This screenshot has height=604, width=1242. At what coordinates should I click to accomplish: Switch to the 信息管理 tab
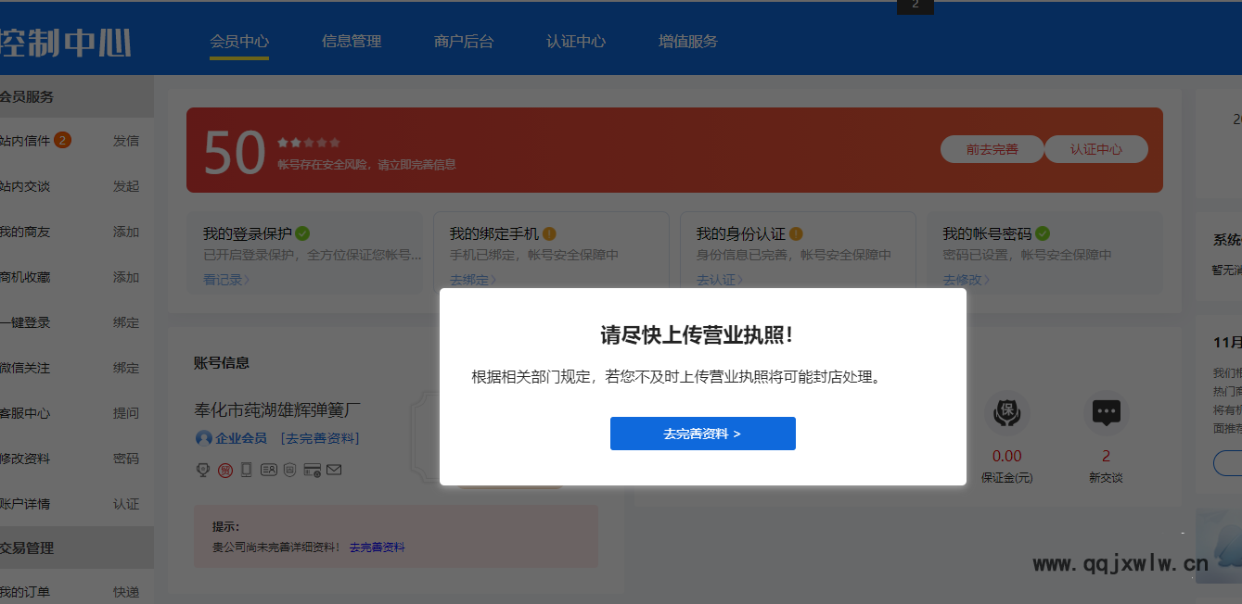[x=352, y=42]
